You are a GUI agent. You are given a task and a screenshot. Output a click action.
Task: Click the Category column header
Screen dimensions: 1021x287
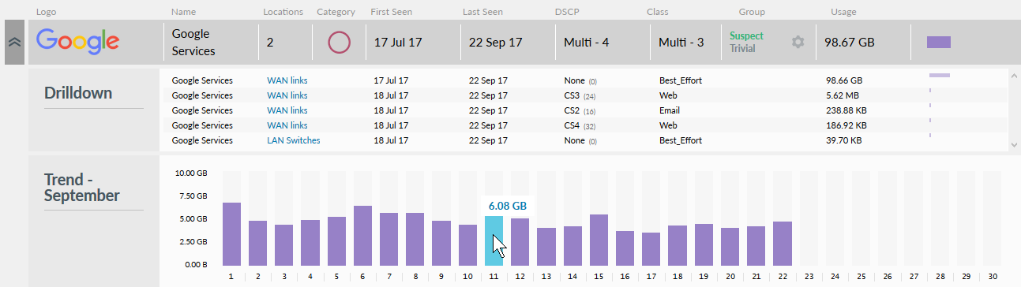[x=336, y=12]
